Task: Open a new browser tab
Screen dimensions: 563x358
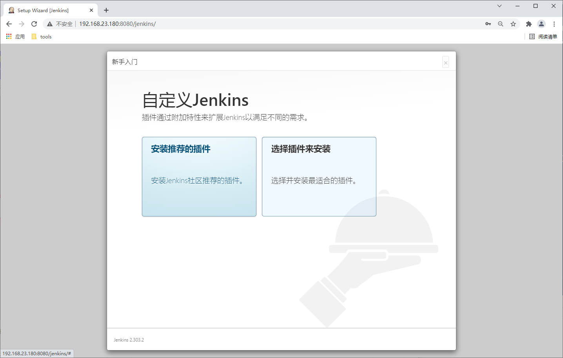Action: click(x=106, y=10)
